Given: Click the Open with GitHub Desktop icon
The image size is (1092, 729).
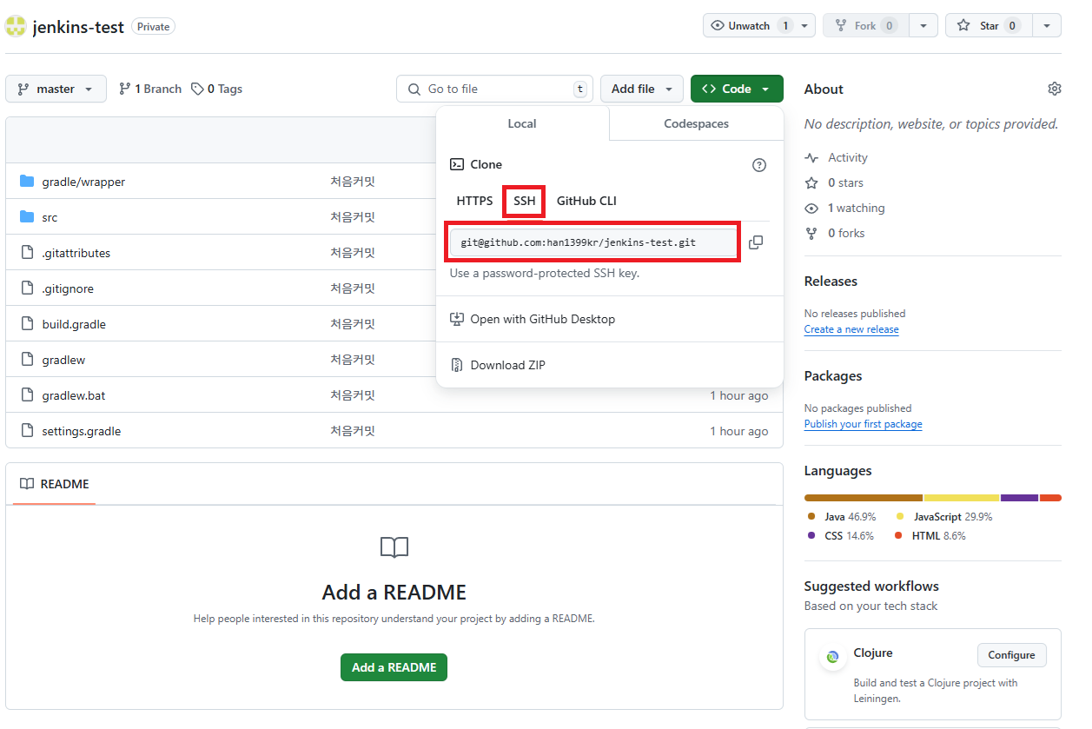Looking at the screenshot, I should pos(457,319).
